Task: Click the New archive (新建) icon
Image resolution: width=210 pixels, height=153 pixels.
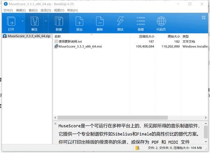Action: click(x=59, y=21)
